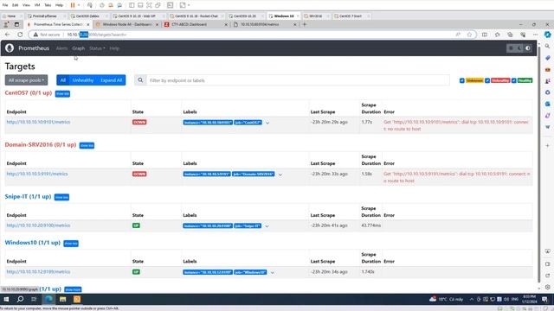Open the browser split screen icon

click(x=485, y=35)
